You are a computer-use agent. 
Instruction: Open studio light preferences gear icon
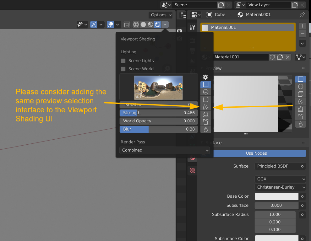tap(205, 77)
